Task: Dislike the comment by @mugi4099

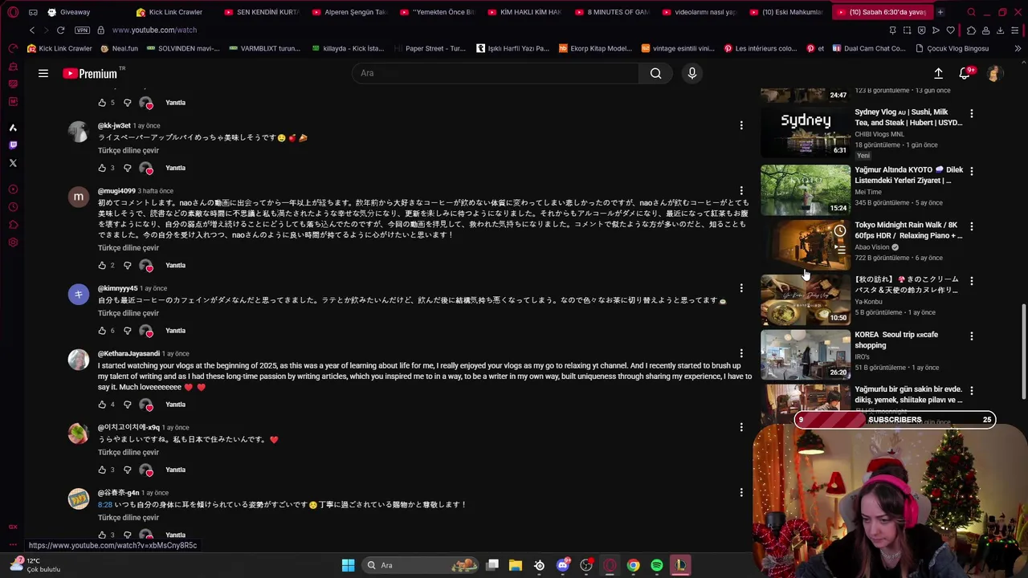Action: (x=128, y=265)
